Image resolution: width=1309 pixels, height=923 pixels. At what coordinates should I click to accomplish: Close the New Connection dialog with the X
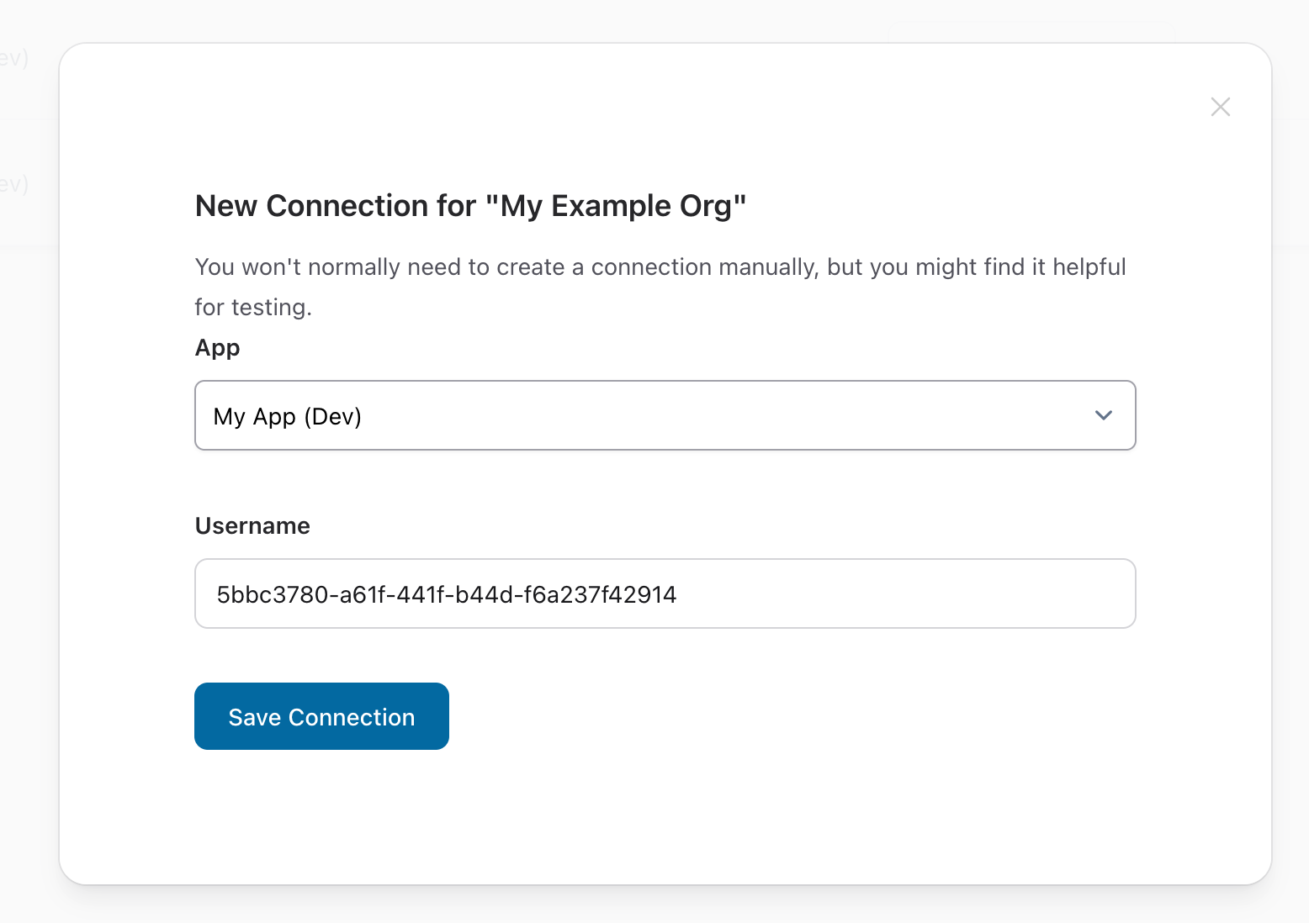tap(1220, 107)
